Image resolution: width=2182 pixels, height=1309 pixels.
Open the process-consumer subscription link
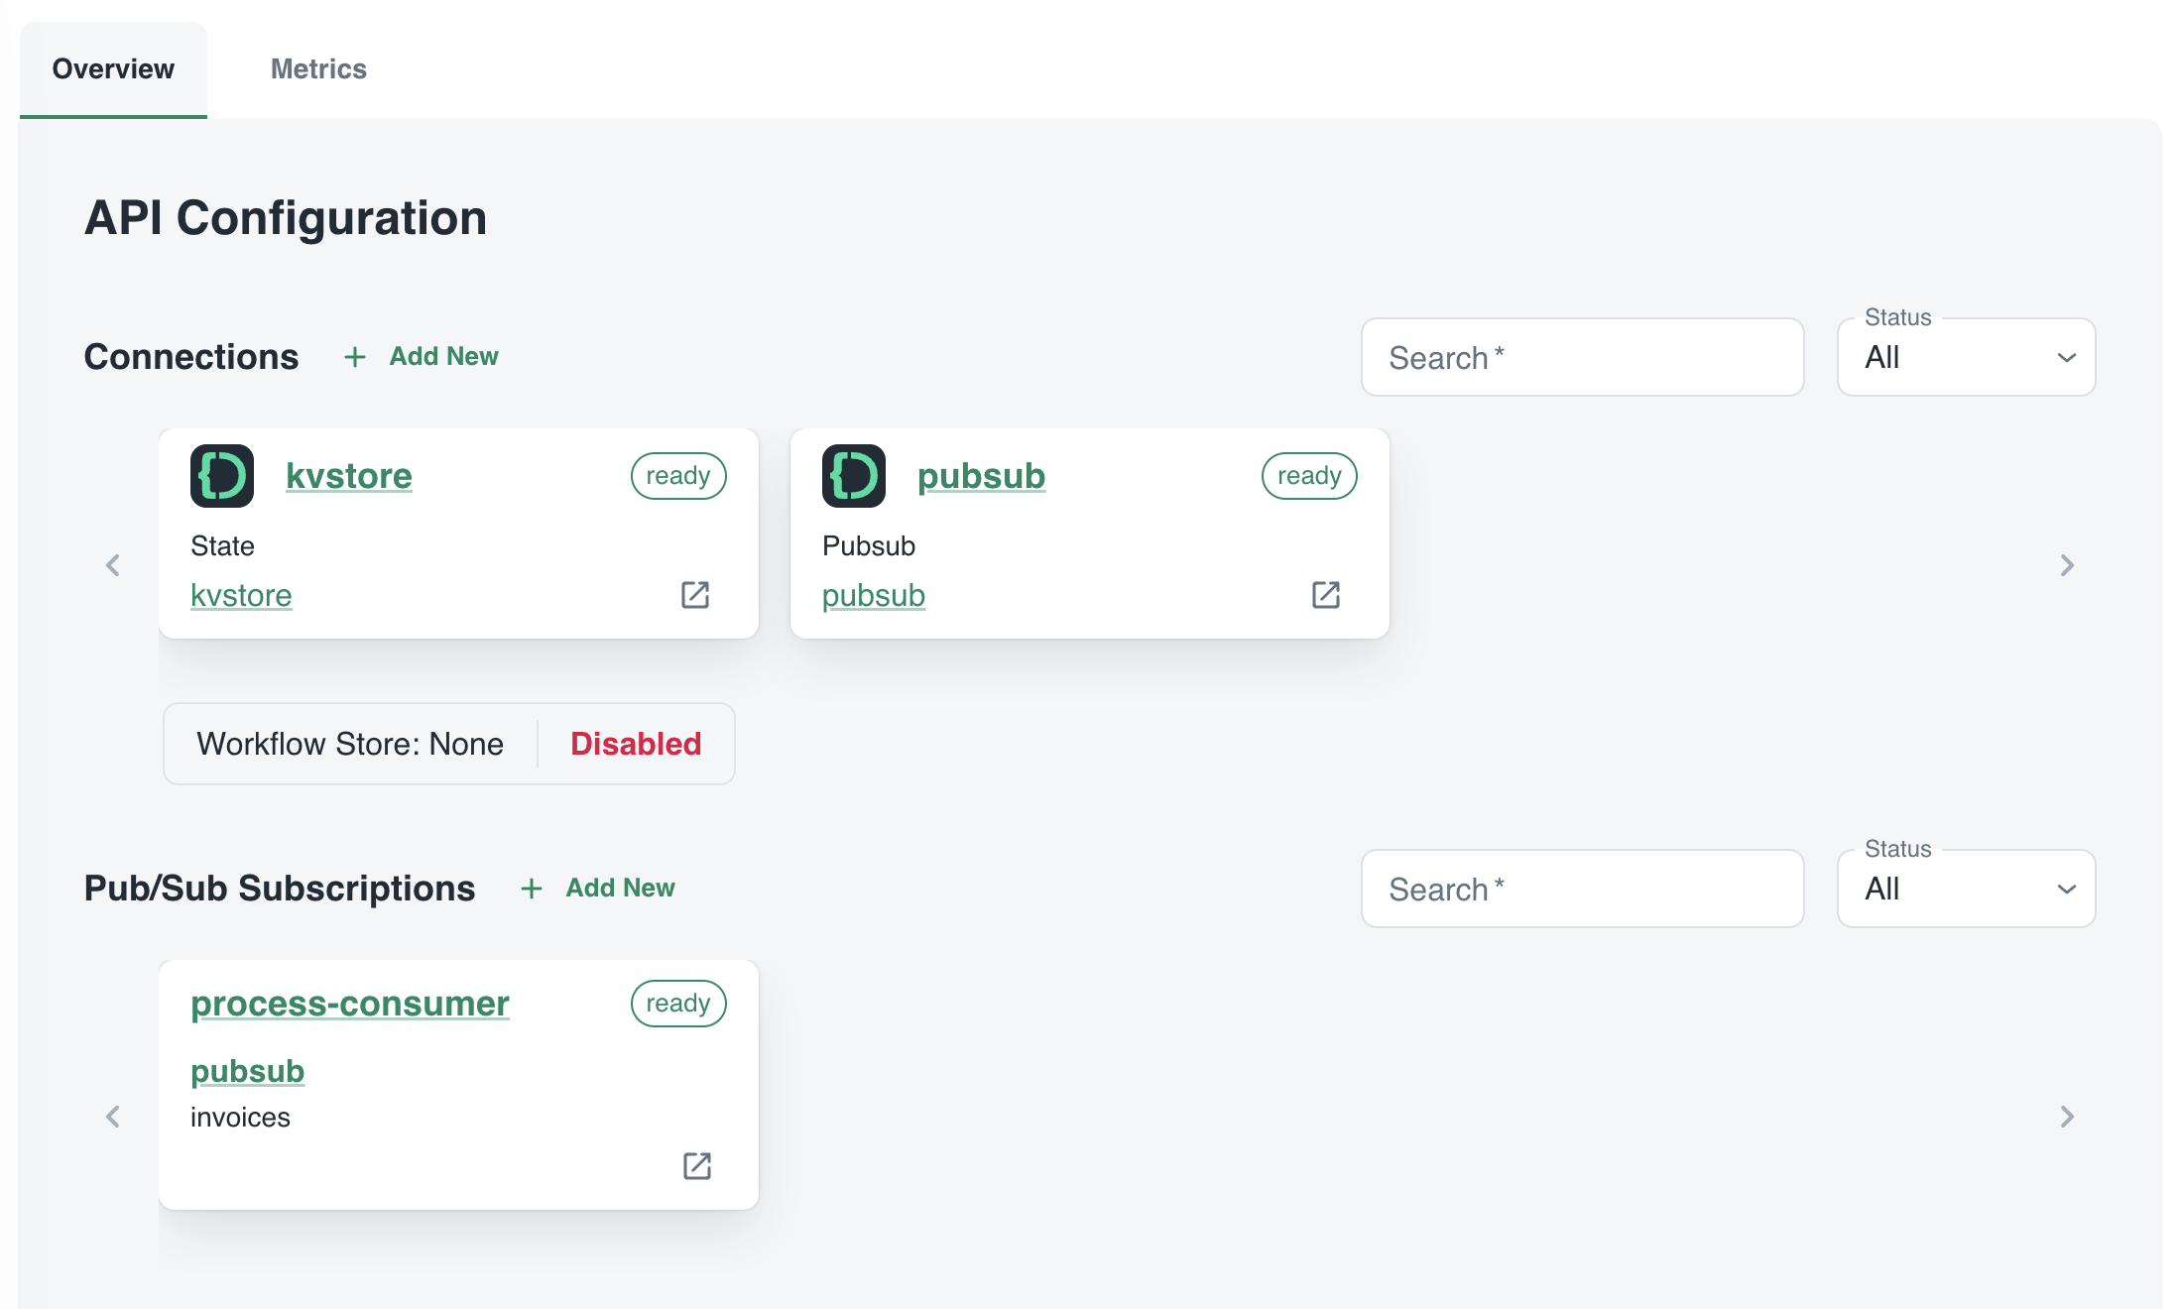(x=350, y=1004)
